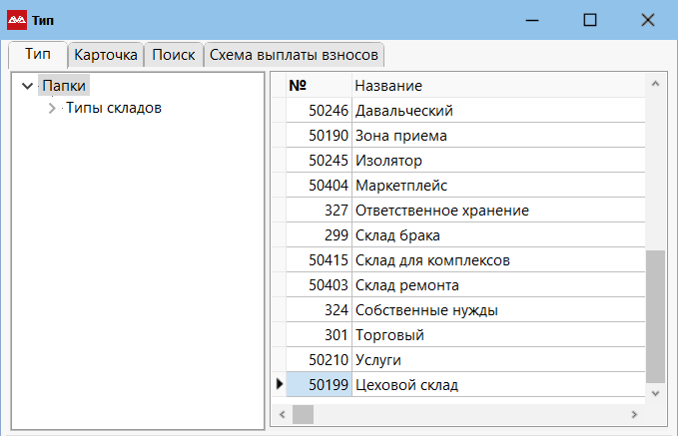Pick the Ответственное хранение entry
The image size is (678, 436).
pos(441,211)
